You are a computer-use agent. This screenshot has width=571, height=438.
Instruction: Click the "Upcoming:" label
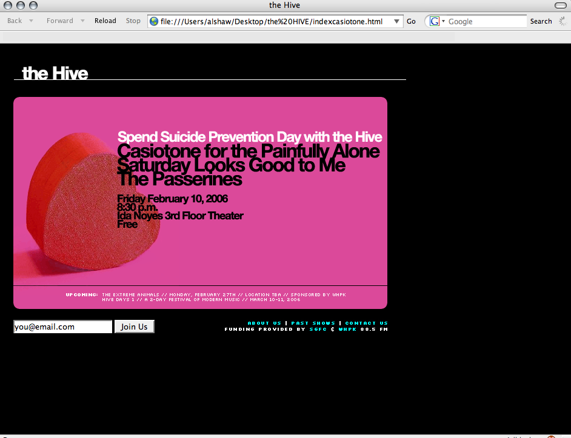82,294
